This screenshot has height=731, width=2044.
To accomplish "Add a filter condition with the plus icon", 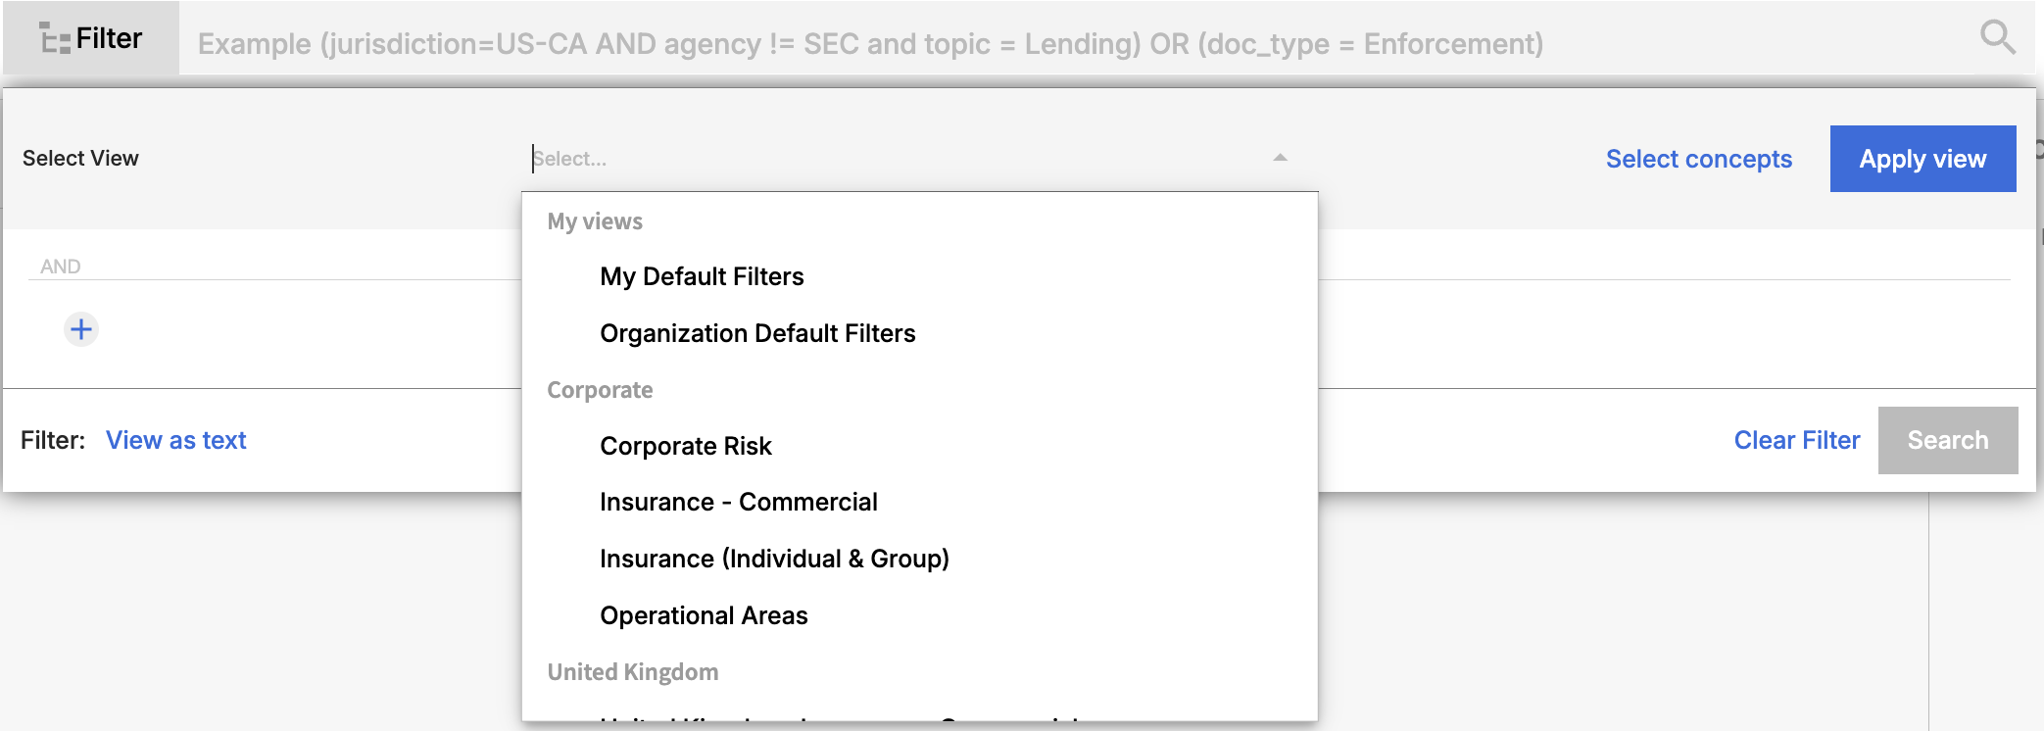I will [x=81, y=329].
